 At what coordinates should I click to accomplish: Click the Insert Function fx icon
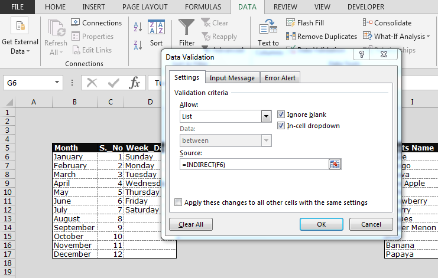[x=135, y=83]
